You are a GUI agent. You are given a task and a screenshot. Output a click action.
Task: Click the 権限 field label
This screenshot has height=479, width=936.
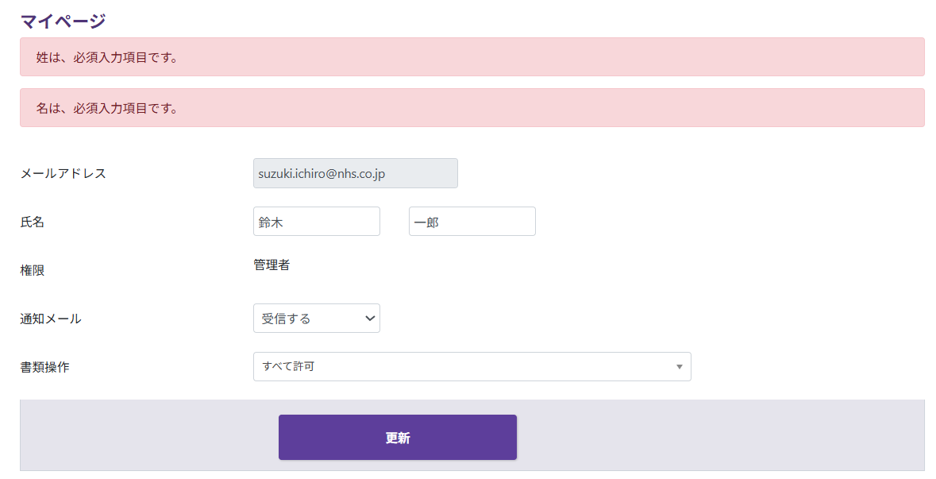pyautogui.click(x=33, y=270)
